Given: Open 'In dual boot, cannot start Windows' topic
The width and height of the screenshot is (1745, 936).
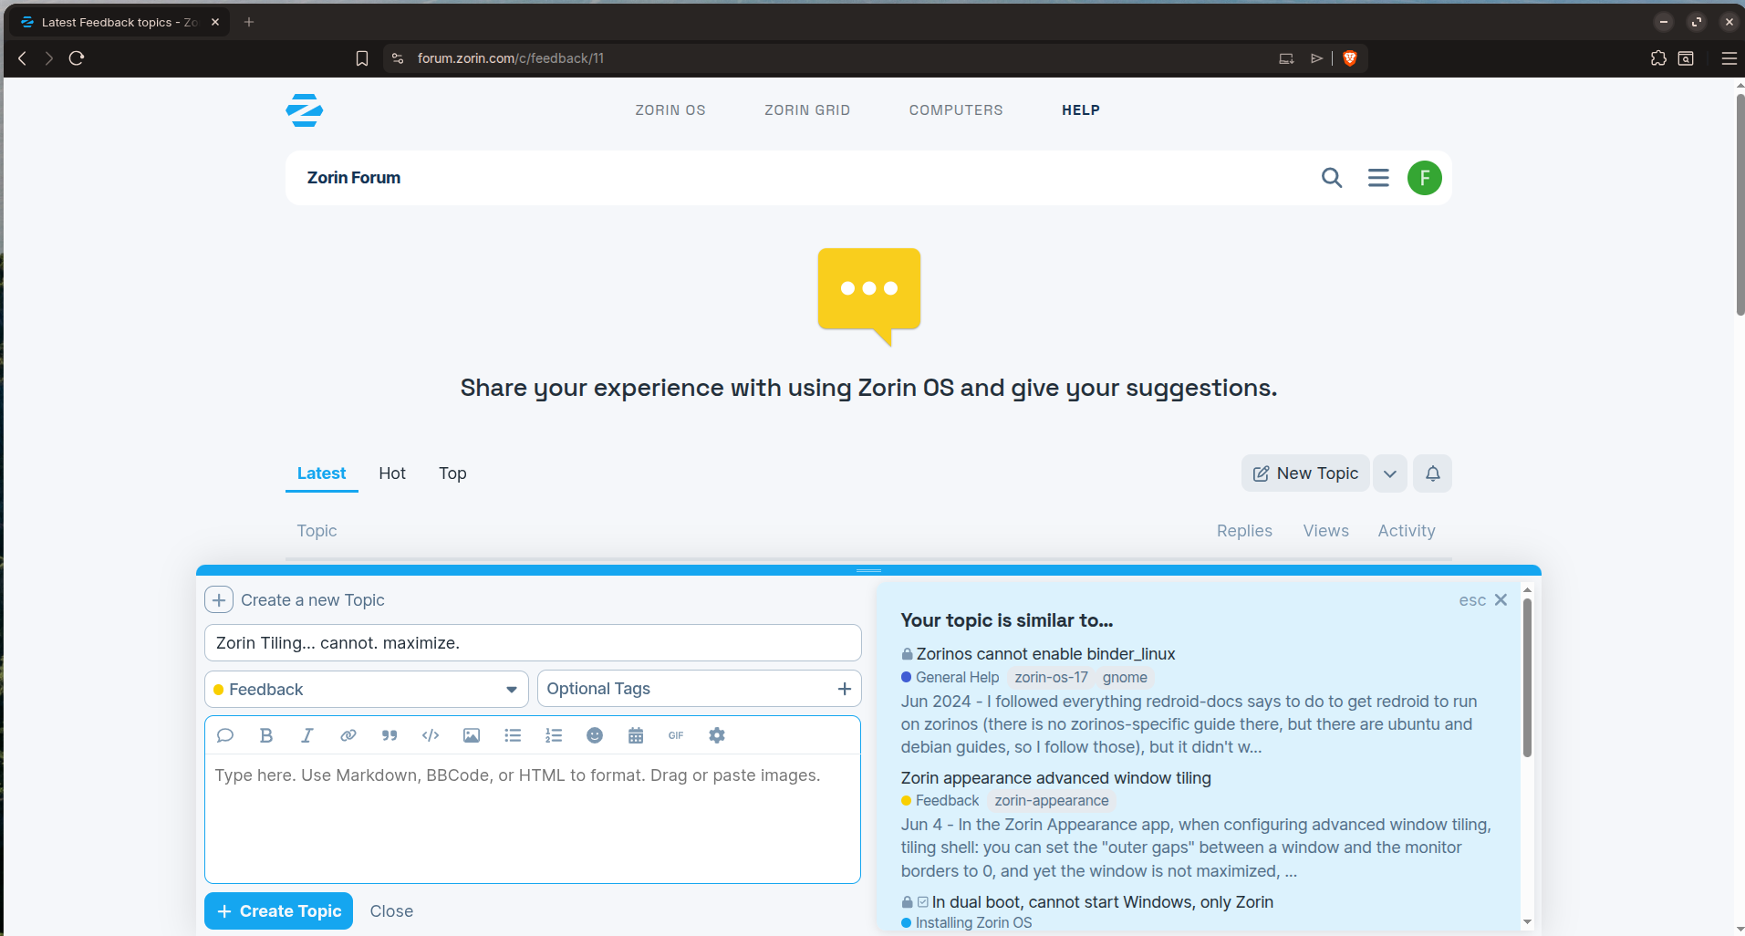Looking at the screenshot, I should 1103,902.
